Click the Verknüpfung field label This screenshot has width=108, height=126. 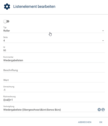coord(9,106)
